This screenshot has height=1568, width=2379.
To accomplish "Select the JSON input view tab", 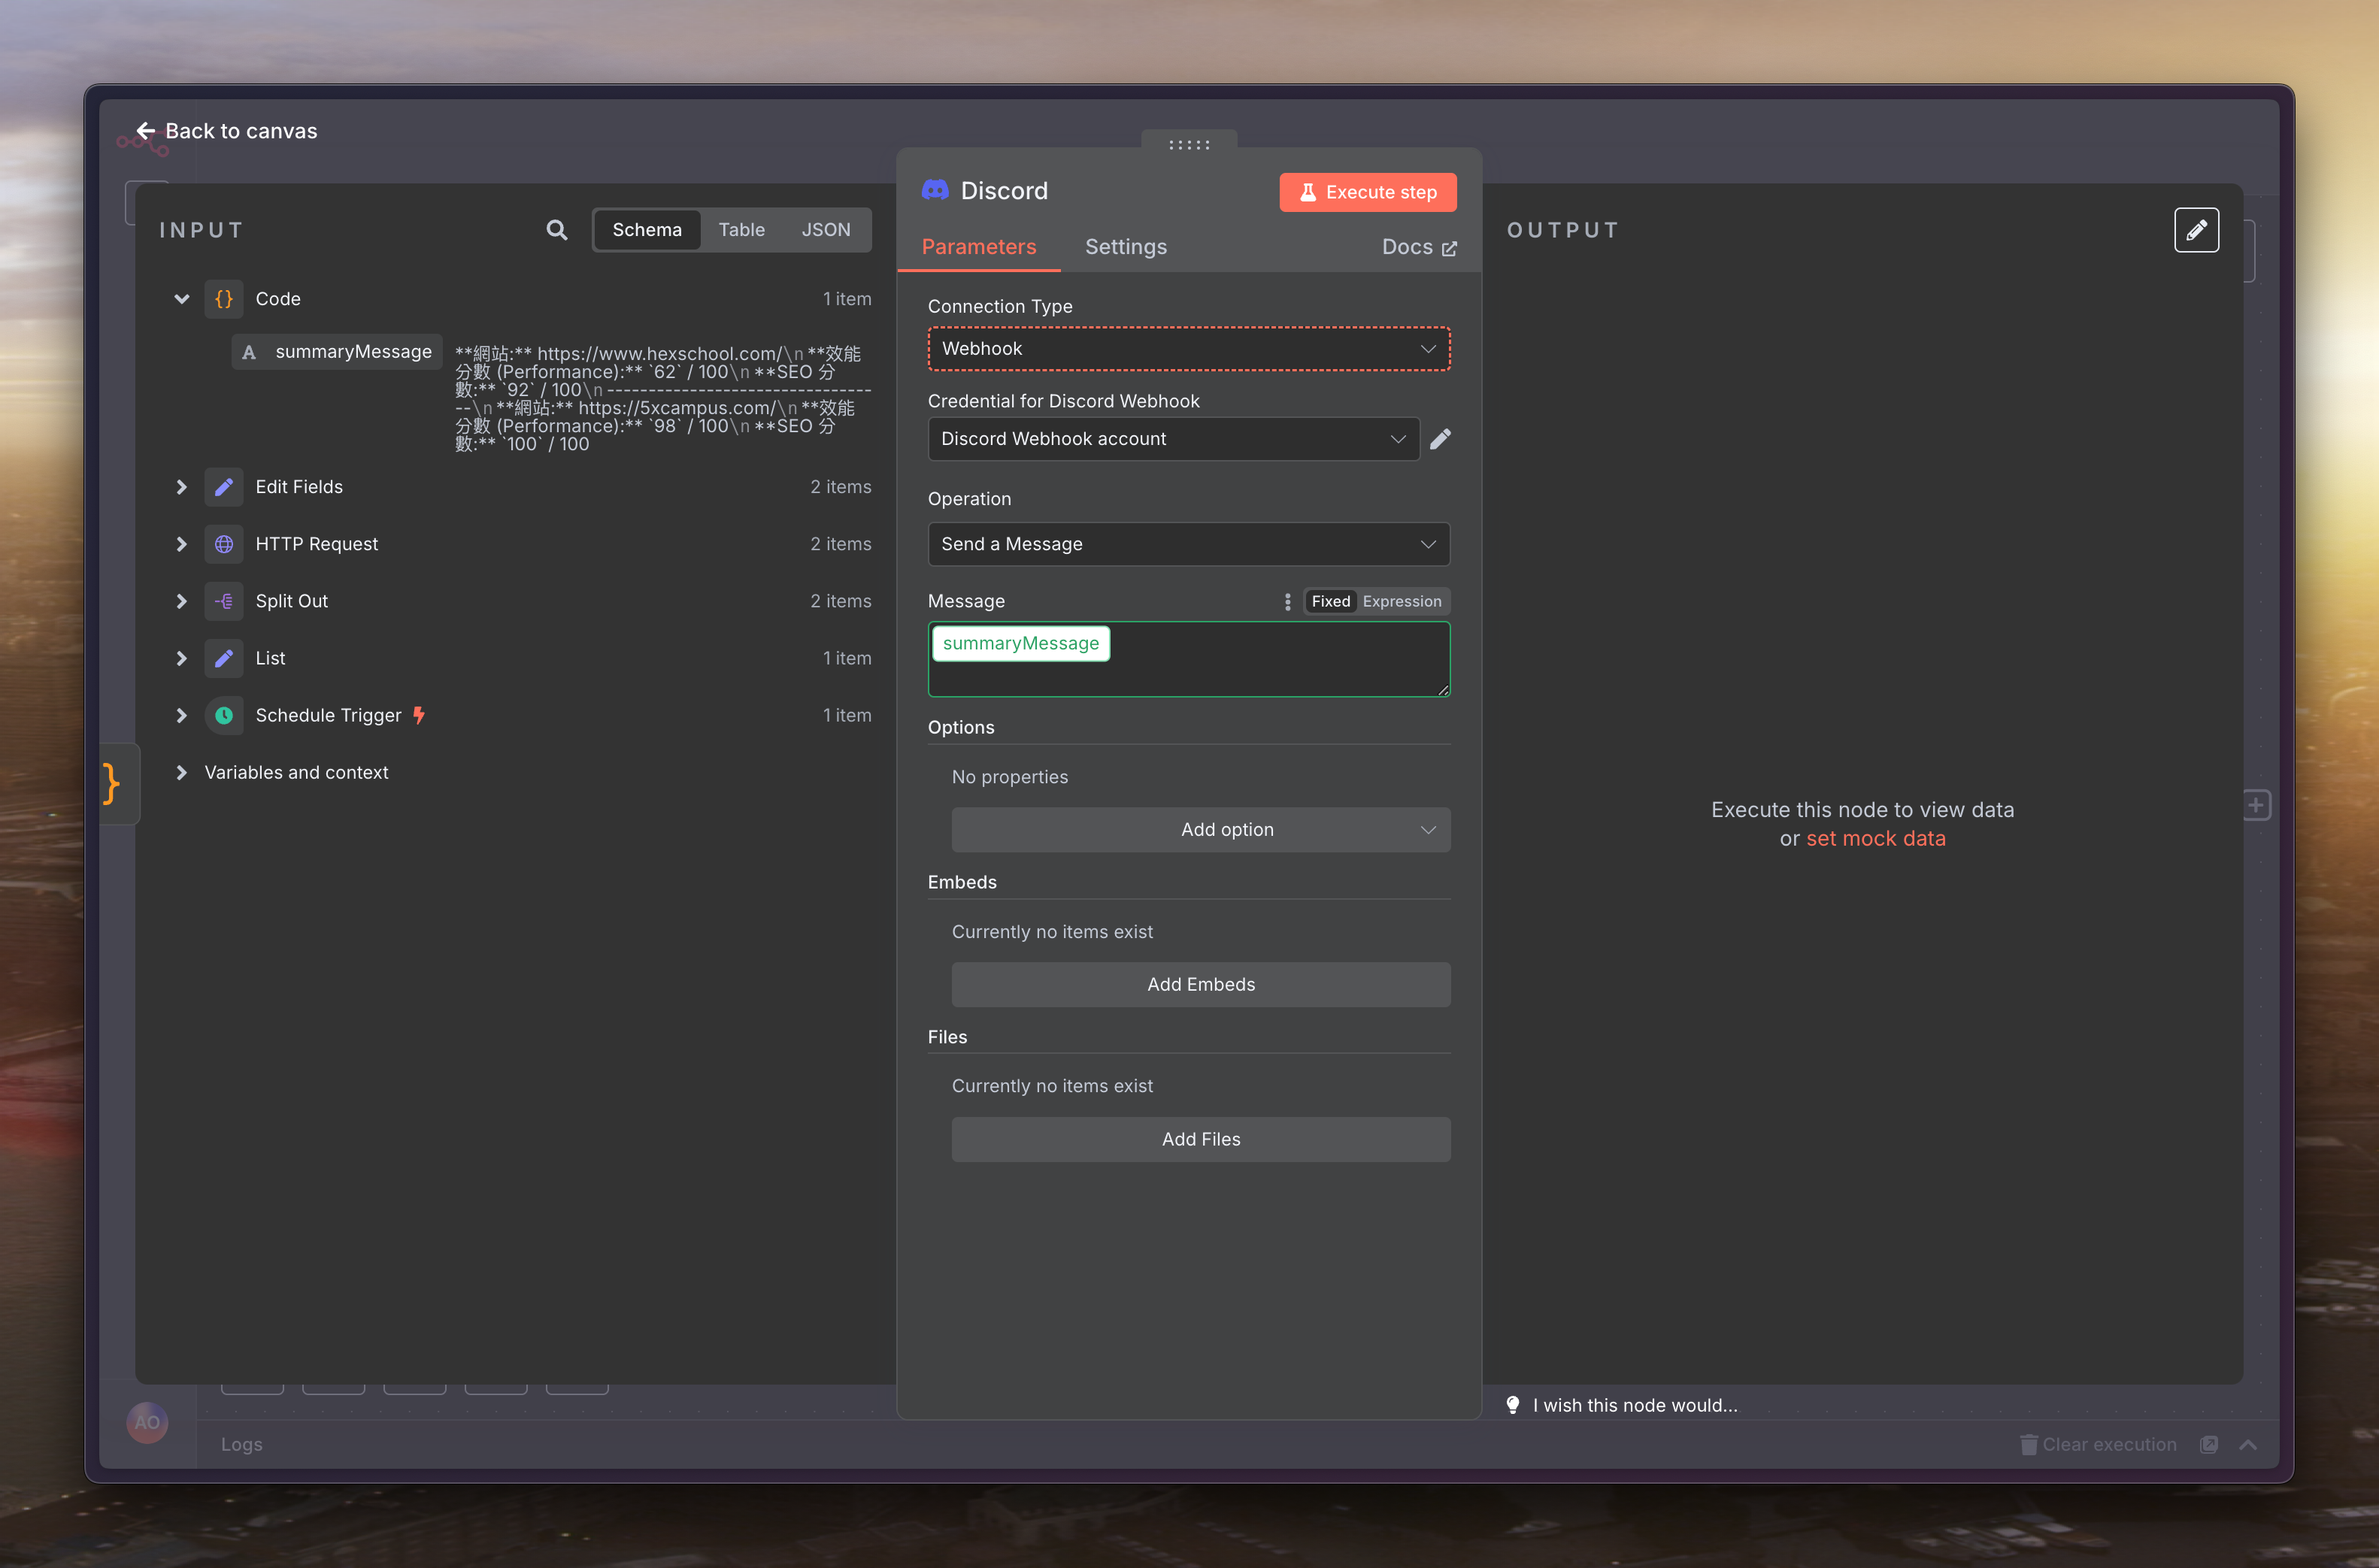I will pyautogui.click(x=825, y=230).
